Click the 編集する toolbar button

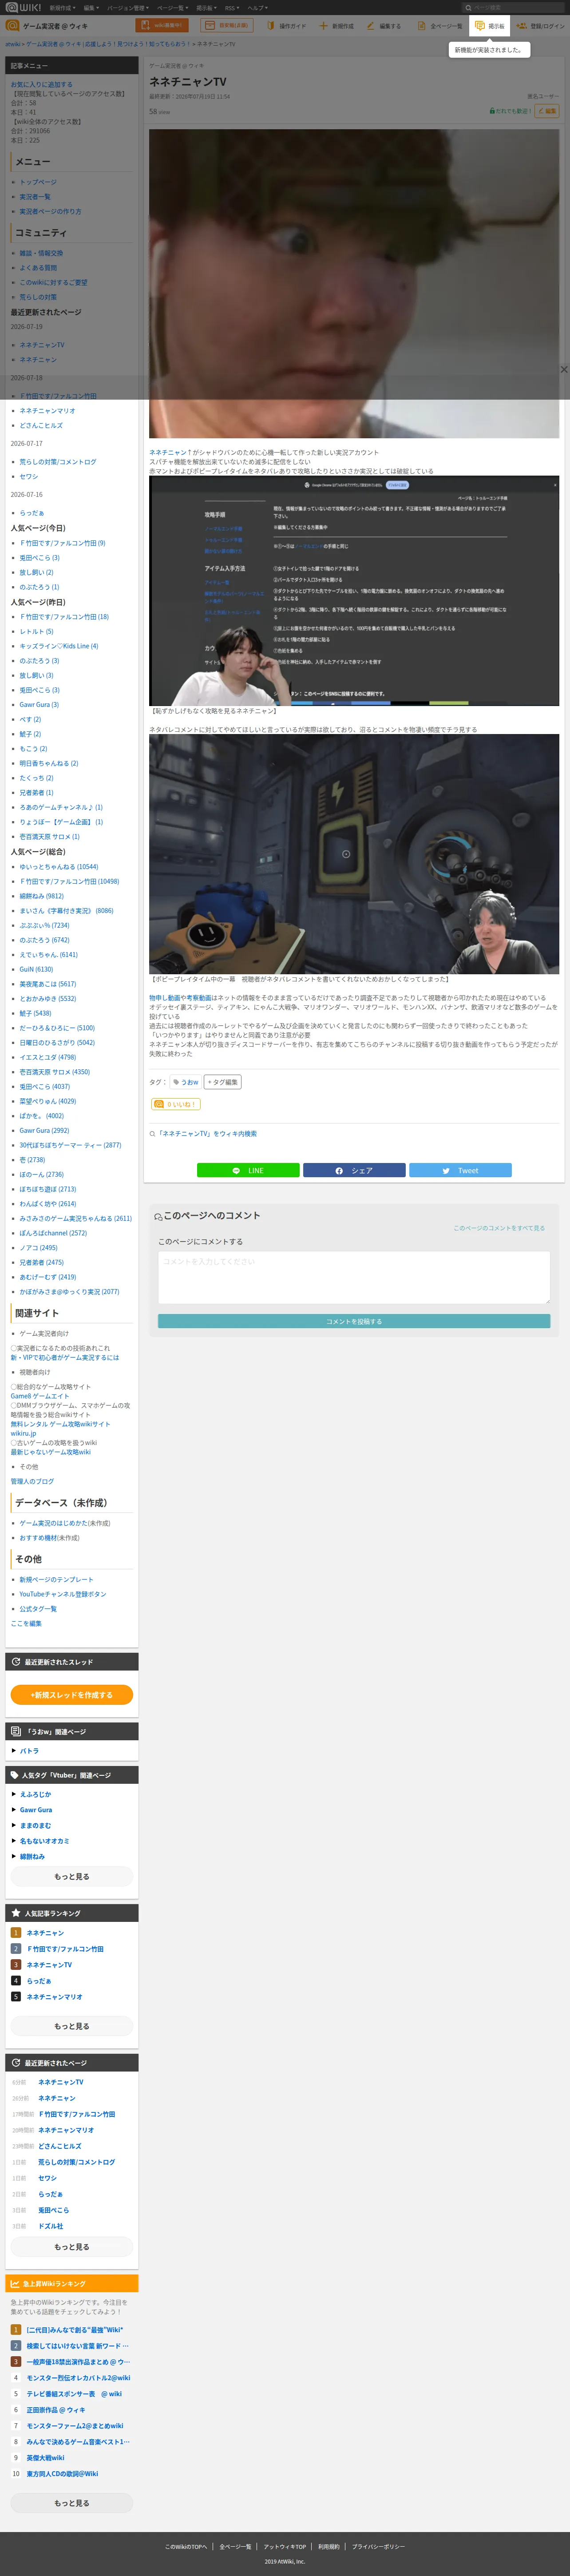384,26
